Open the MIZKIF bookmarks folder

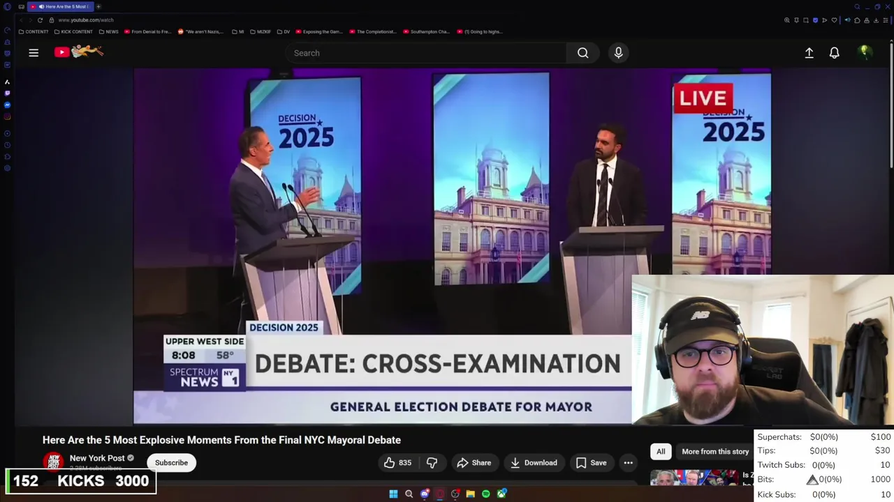(260, 31)
